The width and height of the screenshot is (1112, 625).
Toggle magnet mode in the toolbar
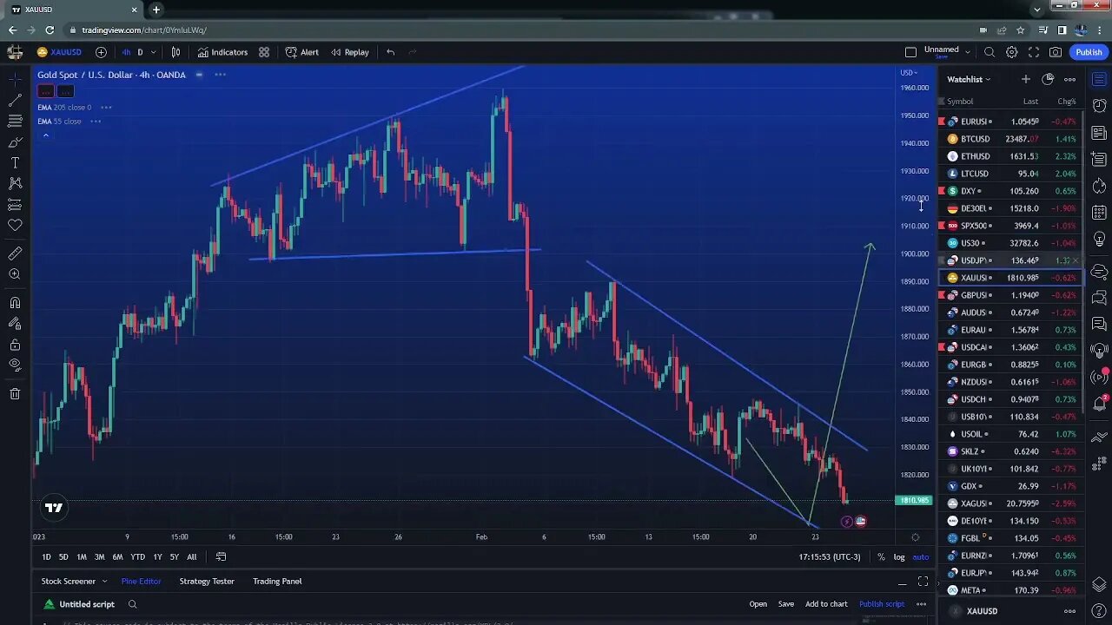point(15,303)
